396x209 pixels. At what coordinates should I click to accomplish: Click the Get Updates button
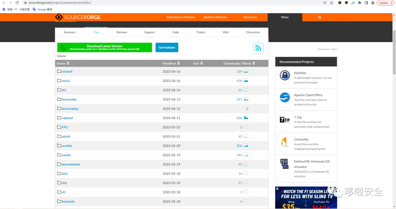coord(167,47)
